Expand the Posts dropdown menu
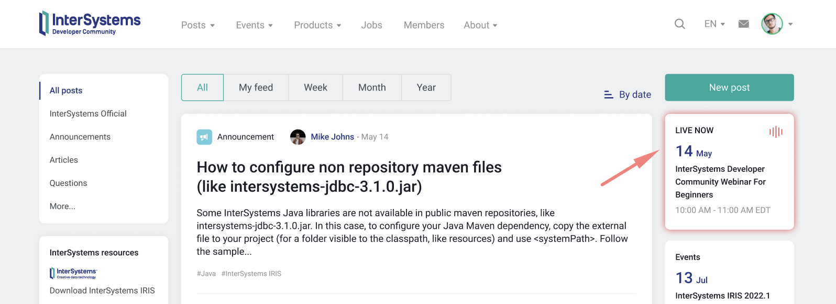 (x=198, y=25)
